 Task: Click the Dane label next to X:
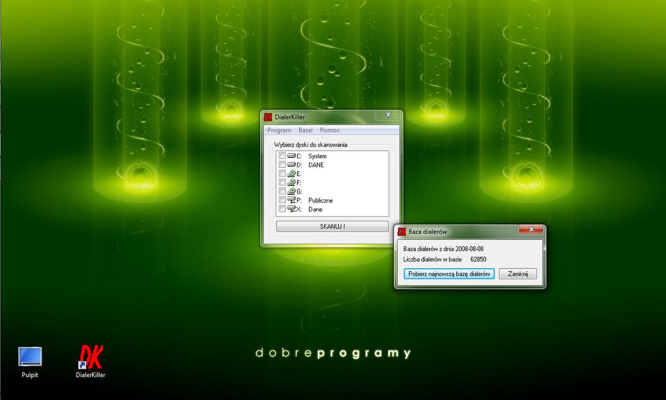[x=315, y=209]
